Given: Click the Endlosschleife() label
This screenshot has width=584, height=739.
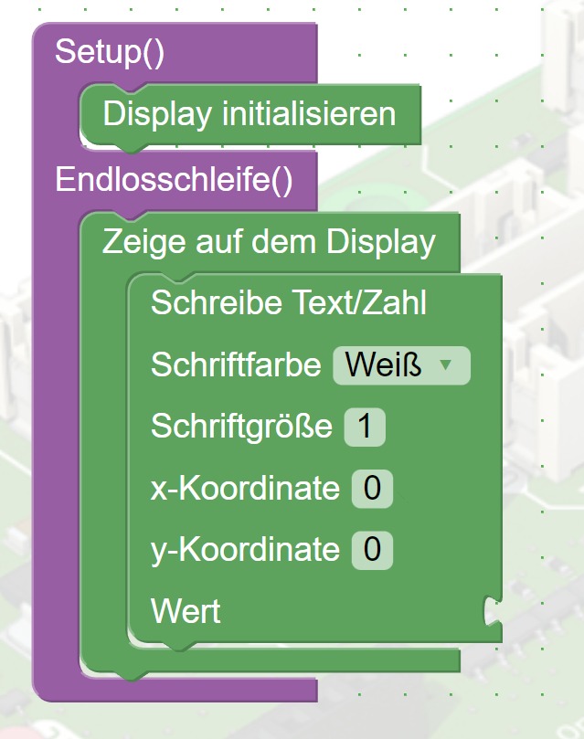Looking at the screenshot, I should pos(175,179).
